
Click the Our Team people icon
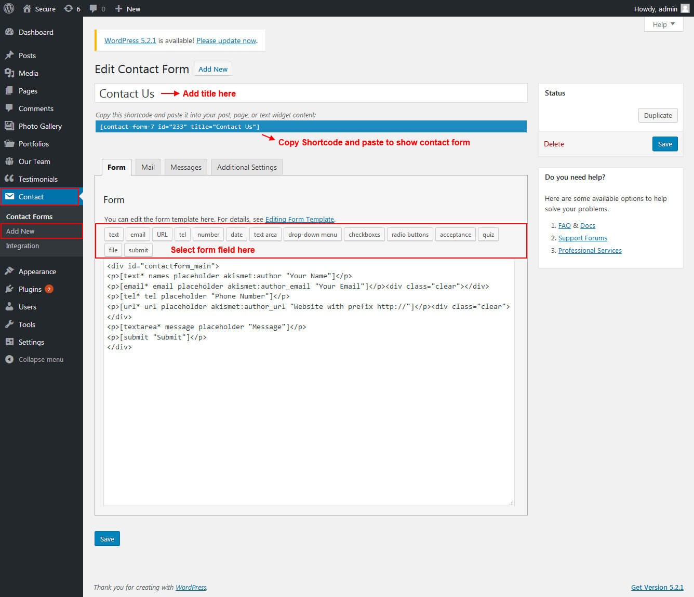click(x=9, y=161)
